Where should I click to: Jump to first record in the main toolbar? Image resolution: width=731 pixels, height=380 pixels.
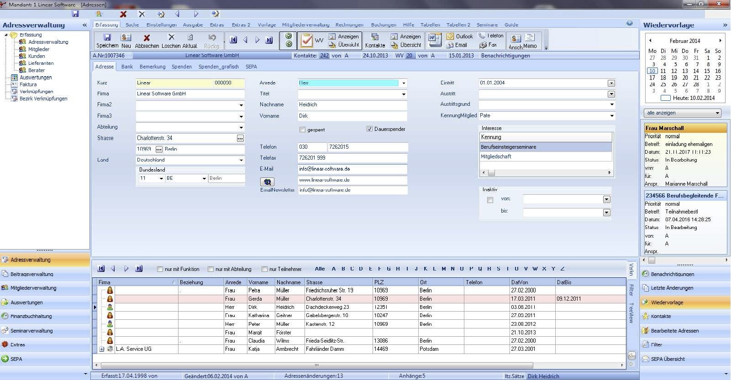point(233,40)
